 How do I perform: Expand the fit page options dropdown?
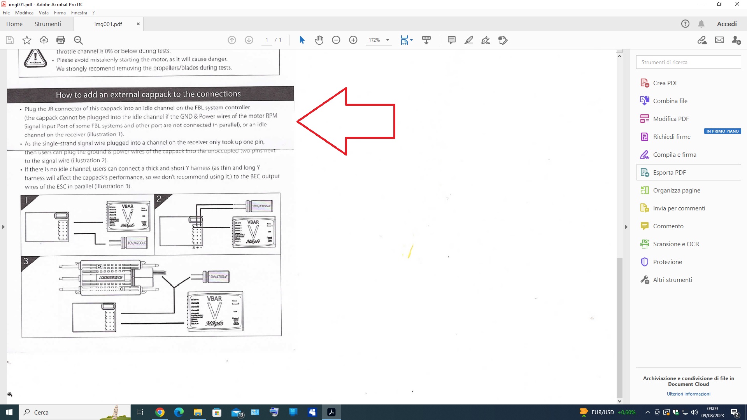click(x=411, y=40)
